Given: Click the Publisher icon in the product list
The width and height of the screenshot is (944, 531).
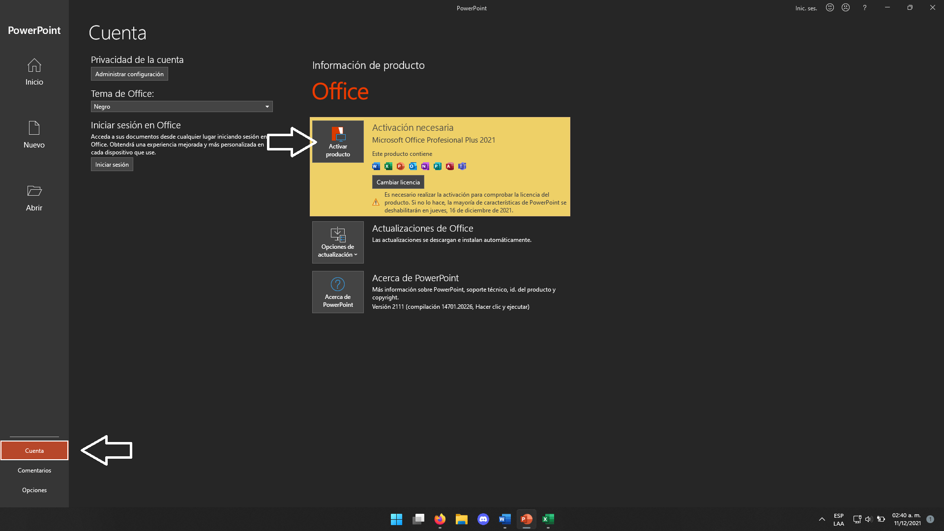Looking at the screenshot, I should pyautogui.click(x=437, y=166).
